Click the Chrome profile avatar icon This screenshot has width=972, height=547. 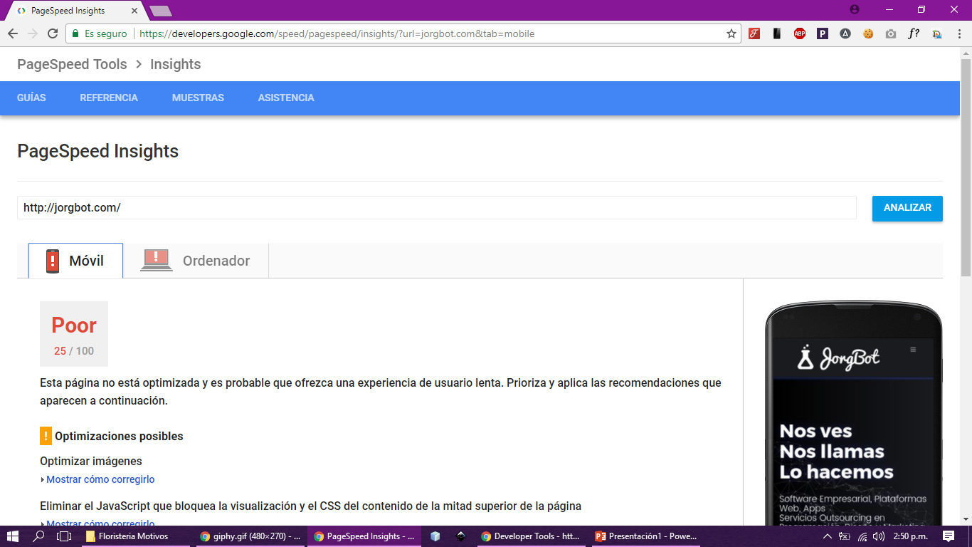point(855,9)
